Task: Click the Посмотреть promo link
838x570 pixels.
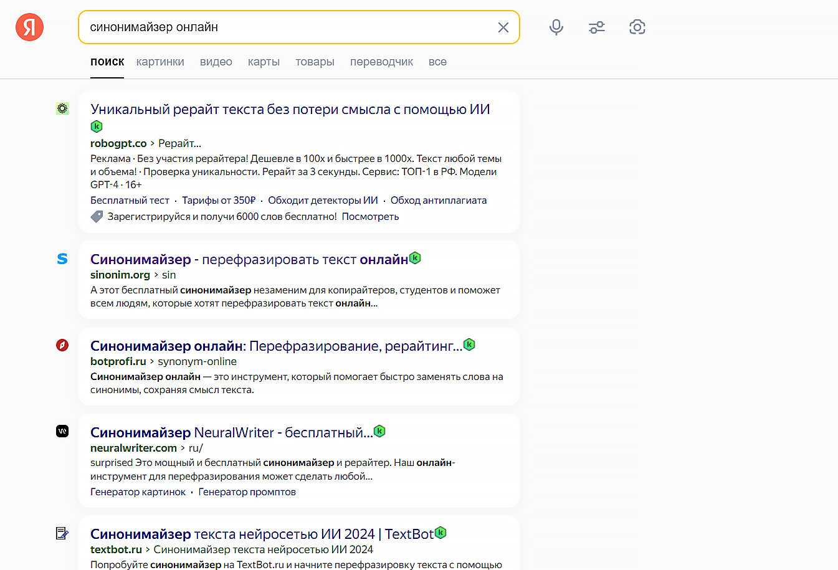Action: (370, 216)
